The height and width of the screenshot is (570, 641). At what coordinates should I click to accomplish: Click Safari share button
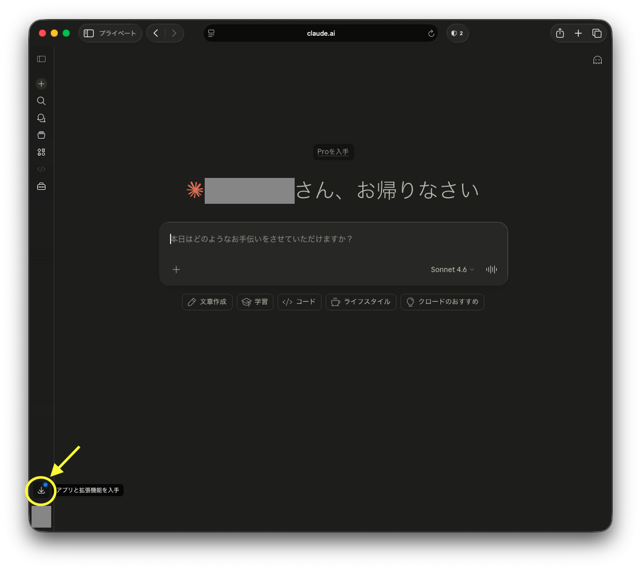coord(560,33)
